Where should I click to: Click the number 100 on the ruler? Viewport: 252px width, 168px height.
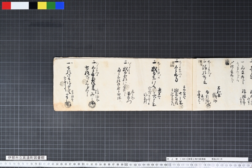pos(126,165)
